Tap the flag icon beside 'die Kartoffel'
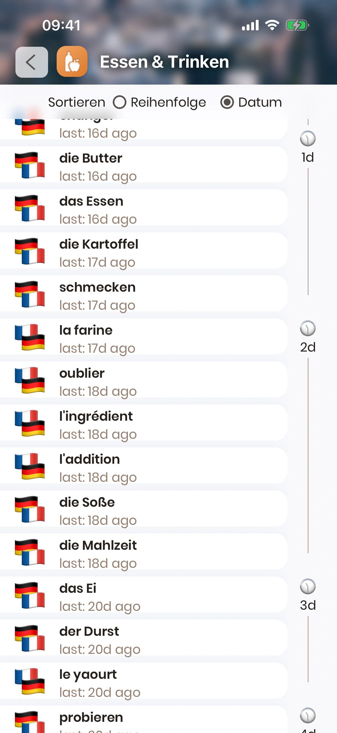Screen dimensions: 337x733 (x=30, y=251)
